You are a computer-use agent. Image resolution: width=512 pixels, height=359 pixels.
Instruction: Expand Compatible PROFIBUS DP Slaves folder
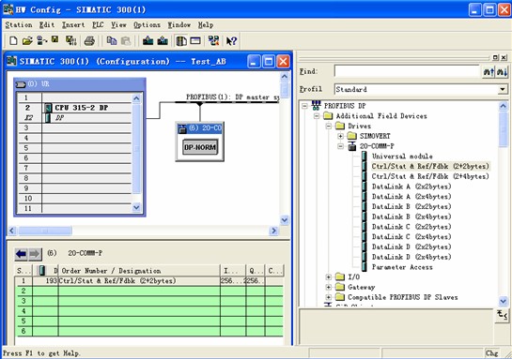point(329,297)
